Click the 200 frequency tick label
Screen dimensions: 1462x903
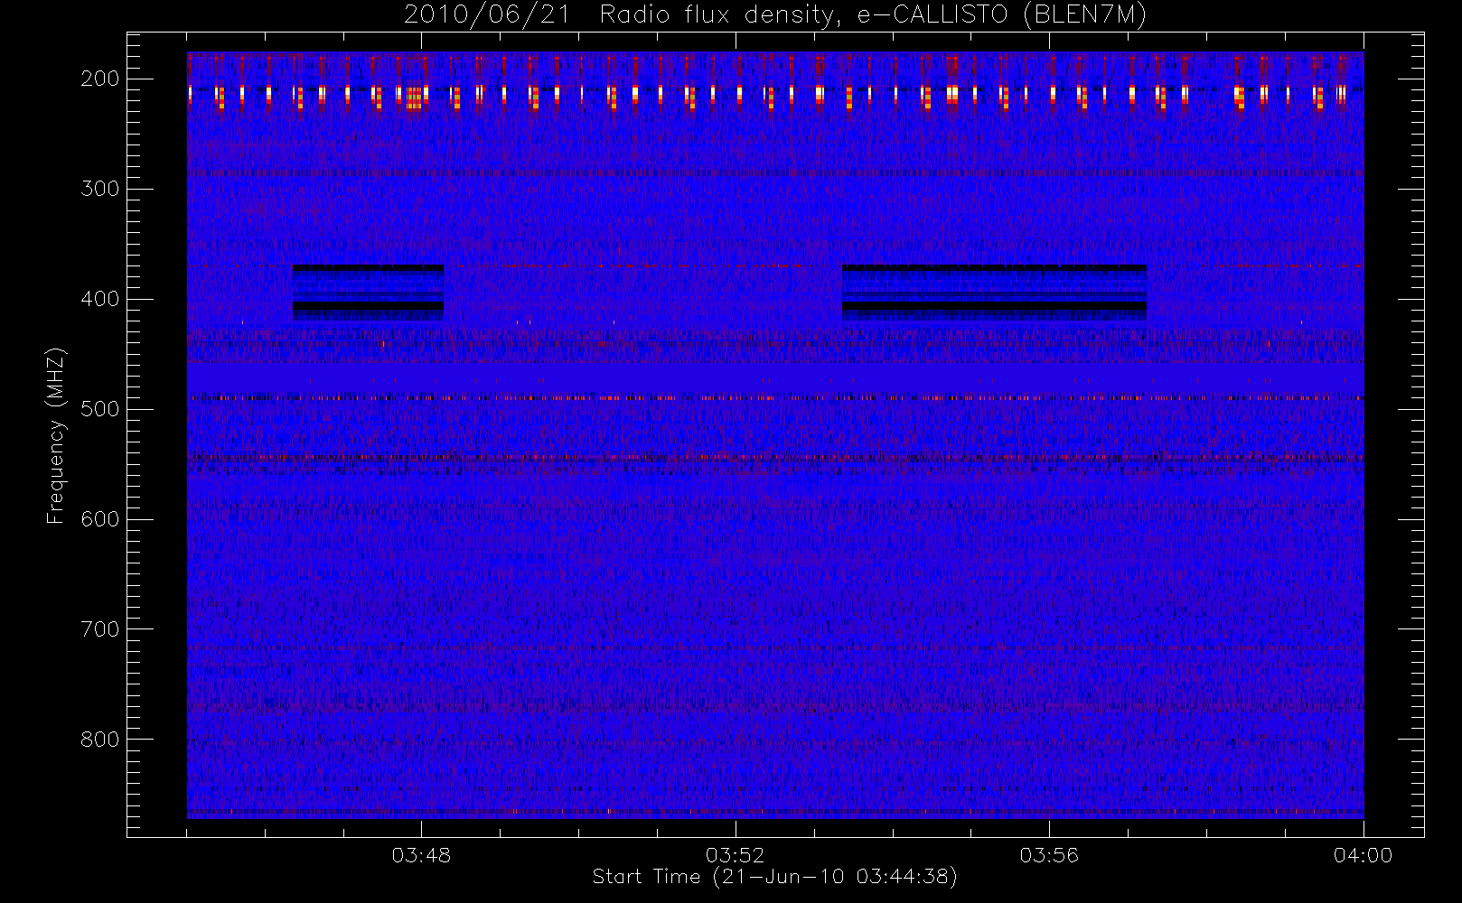coord(100,79)
